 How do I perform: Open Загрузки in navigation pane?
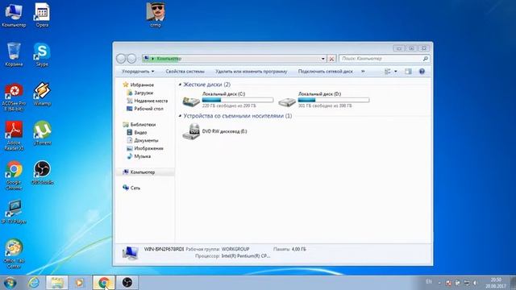(x=144, y=93)
